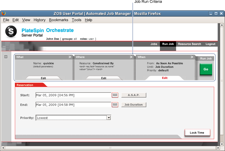The height and width of the screenshot is (151, 225).
Task: Click the Logout link
Action: pos(210,44)
